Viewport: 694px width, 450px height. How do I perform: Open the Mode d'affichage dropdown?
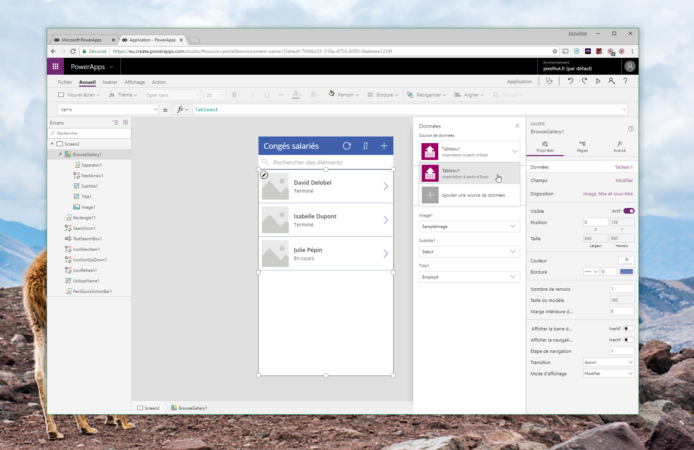609,374
